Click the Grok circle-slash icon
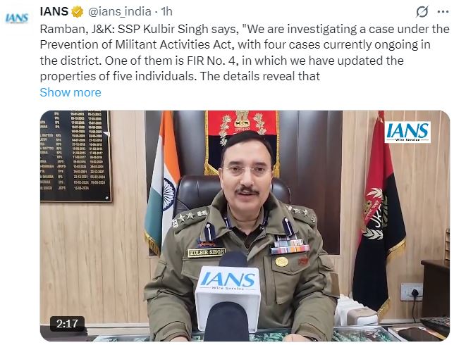 (x=422, y=12)
